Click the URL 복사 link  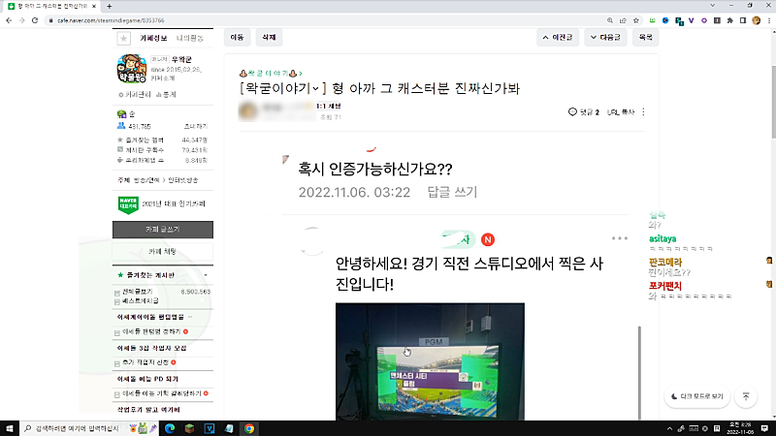[620, 112]
